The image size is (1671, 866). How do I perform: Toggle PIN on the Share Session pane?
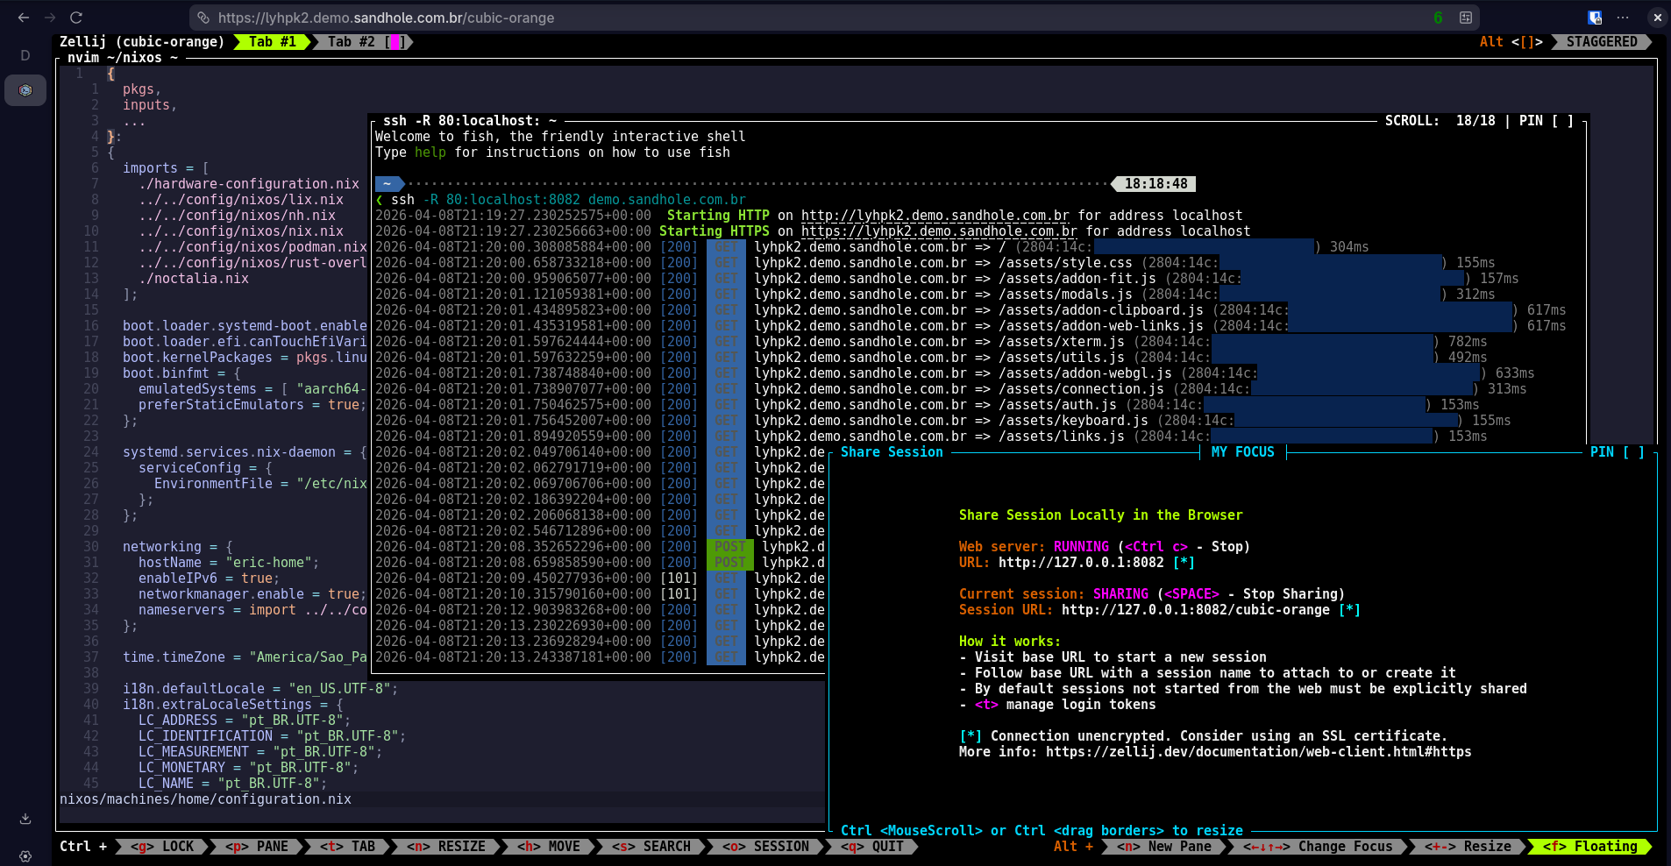(x=1618, y=452)
